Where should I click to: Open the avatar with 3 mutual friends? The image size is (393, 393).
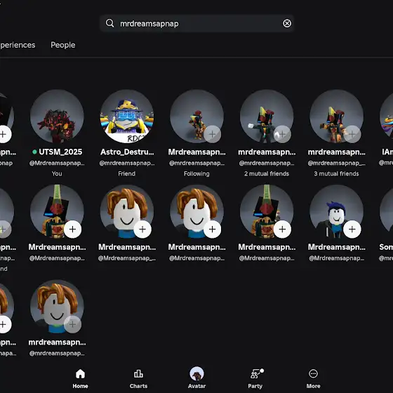coord(337,116)
